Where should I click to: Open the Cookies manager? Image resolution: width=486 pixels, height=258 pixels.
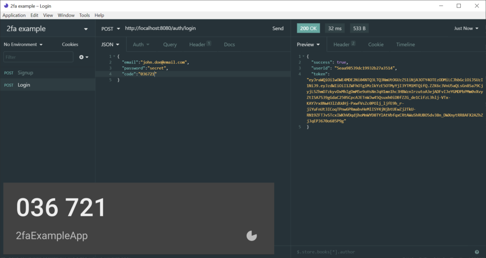click(x=70, y=45)
